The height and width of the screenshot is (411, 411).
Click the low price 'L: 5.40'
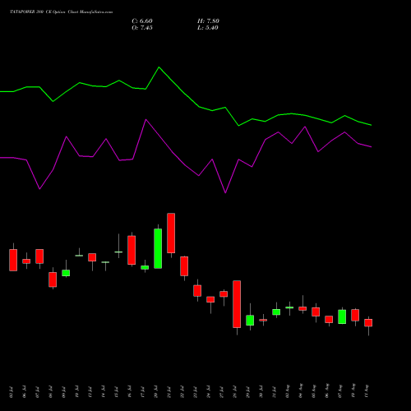pyautogui.click(x=208, y=28)
